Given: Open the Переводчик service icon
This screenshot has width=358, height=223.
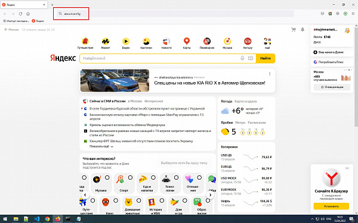Looking at the screenshot, I should pyautogui.click(x=207, y=41).
